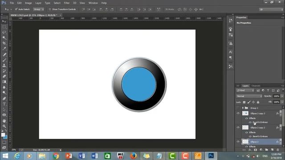Open Auto-Select Group dropdown
This screenshot has height=160, width=285.
click(39, 9)
